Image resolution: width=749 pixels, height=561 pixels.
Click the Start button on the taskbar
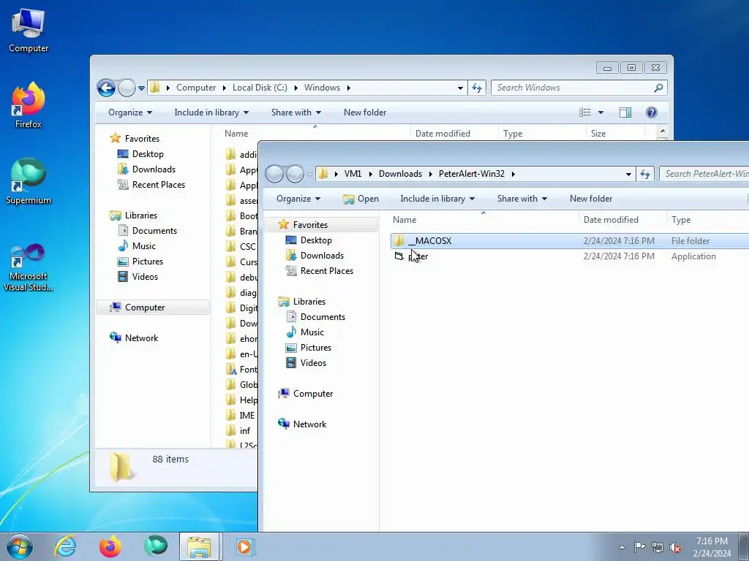20,546
